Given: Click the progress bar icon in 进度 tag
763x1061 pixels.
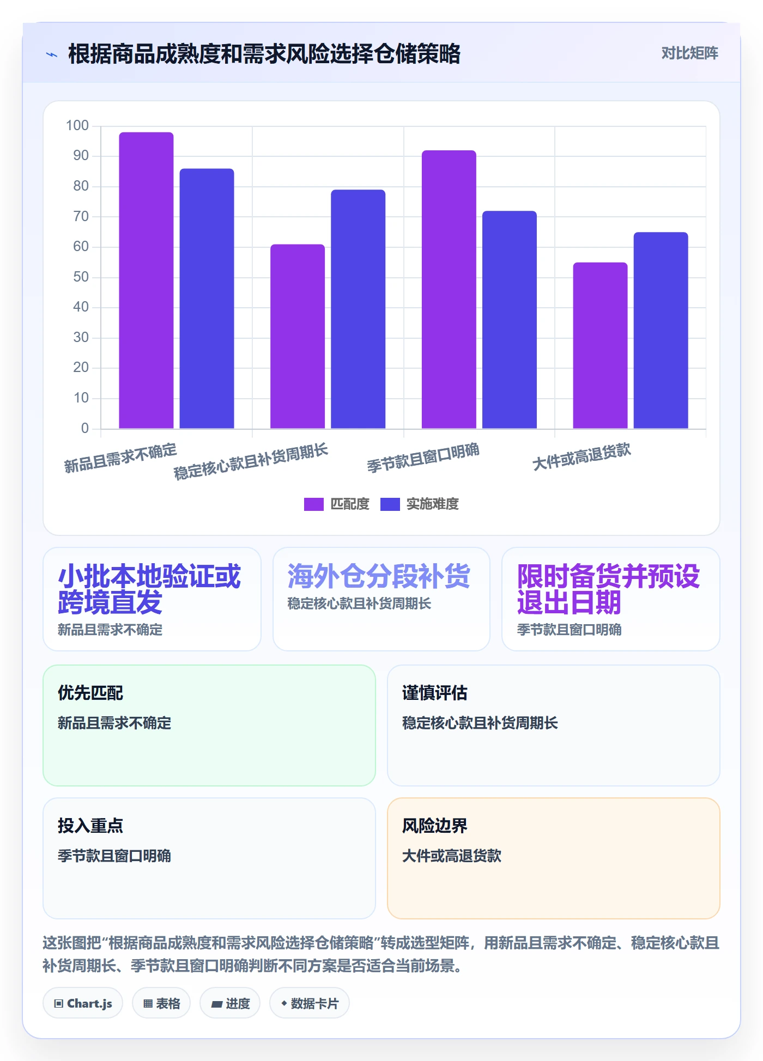Looking at the screenshot, I should [x=216, y=1004].
